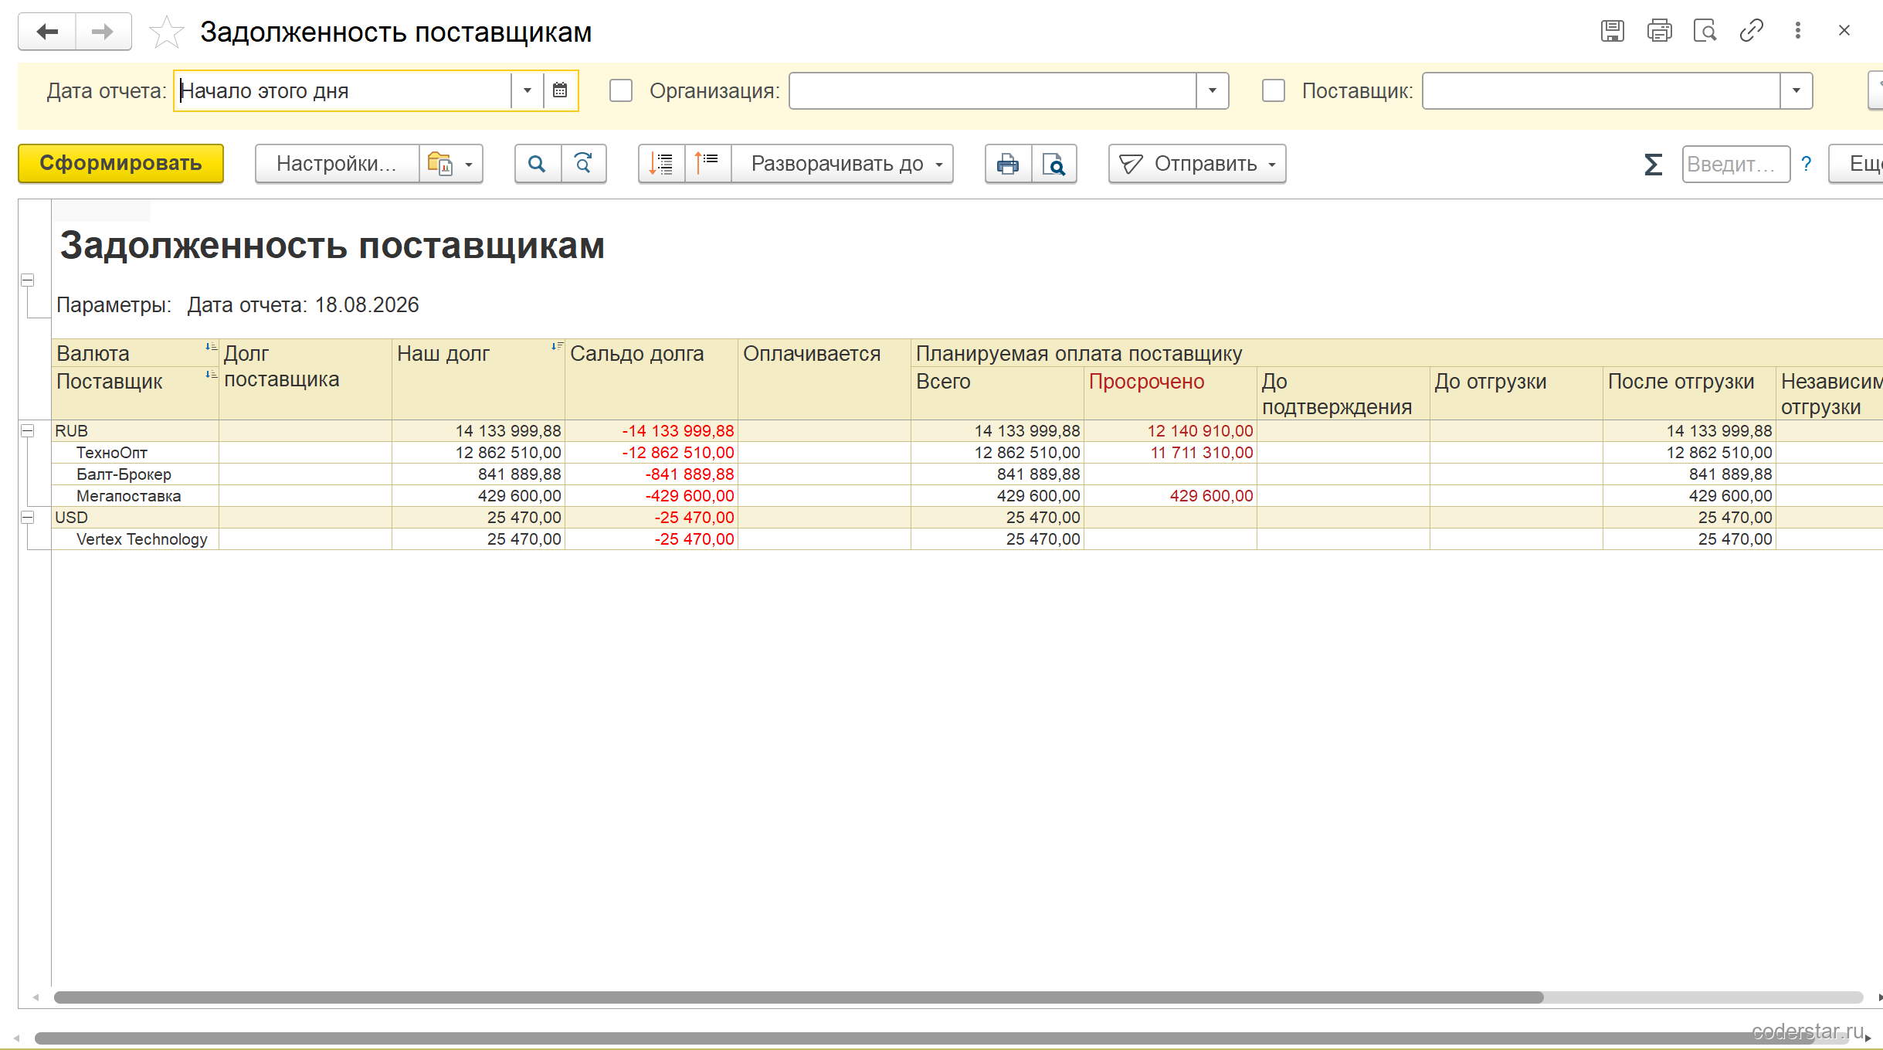Click sort icon in Наш долг header
This screenshot has width=1883, height=1050.
(x=556, y=347)
